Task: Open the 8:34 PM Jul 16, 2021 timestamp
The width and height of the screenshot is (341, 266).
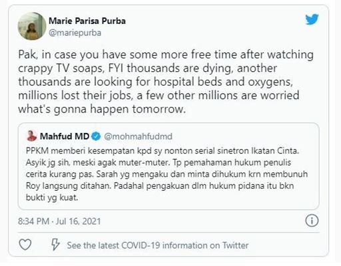Action: pyautogui.click(x=59, y=221)
